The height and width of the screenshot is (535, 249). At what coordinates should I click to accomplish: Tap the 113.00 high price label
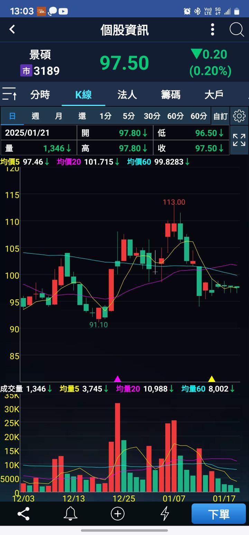174,202
